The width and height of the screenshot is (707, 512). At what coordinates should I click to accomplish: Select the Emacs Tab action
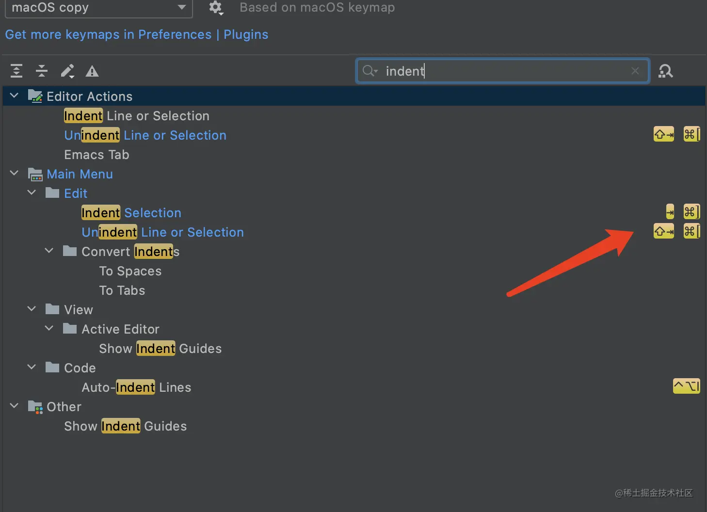(x=96, y=155)
